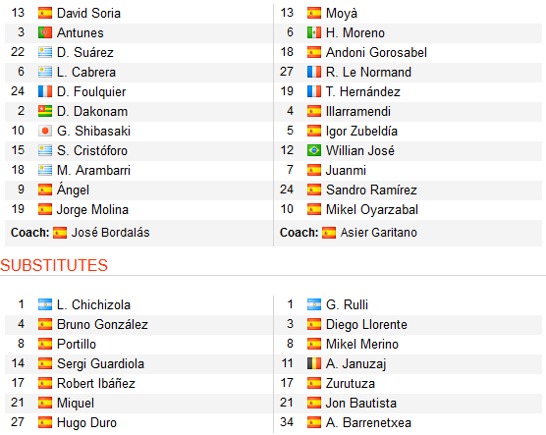Image resolution: width=546 pixels, height=435 pixels.
Task: Click Togo flag beside D. Dakonam
Action: (45, 111)
